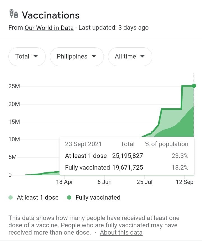Viewport: 202px width, 241px height.
Task: Click the vaccine syringe icon beside Vaccinations
Action: (14, 14)
